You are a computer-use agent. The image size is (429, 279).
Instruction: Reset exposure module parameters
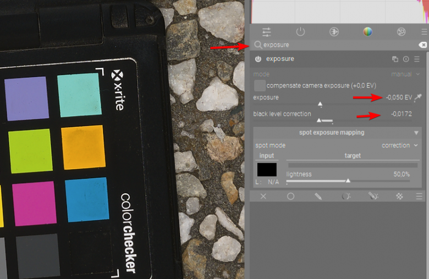pyautogui.click(x=406, y=59)
